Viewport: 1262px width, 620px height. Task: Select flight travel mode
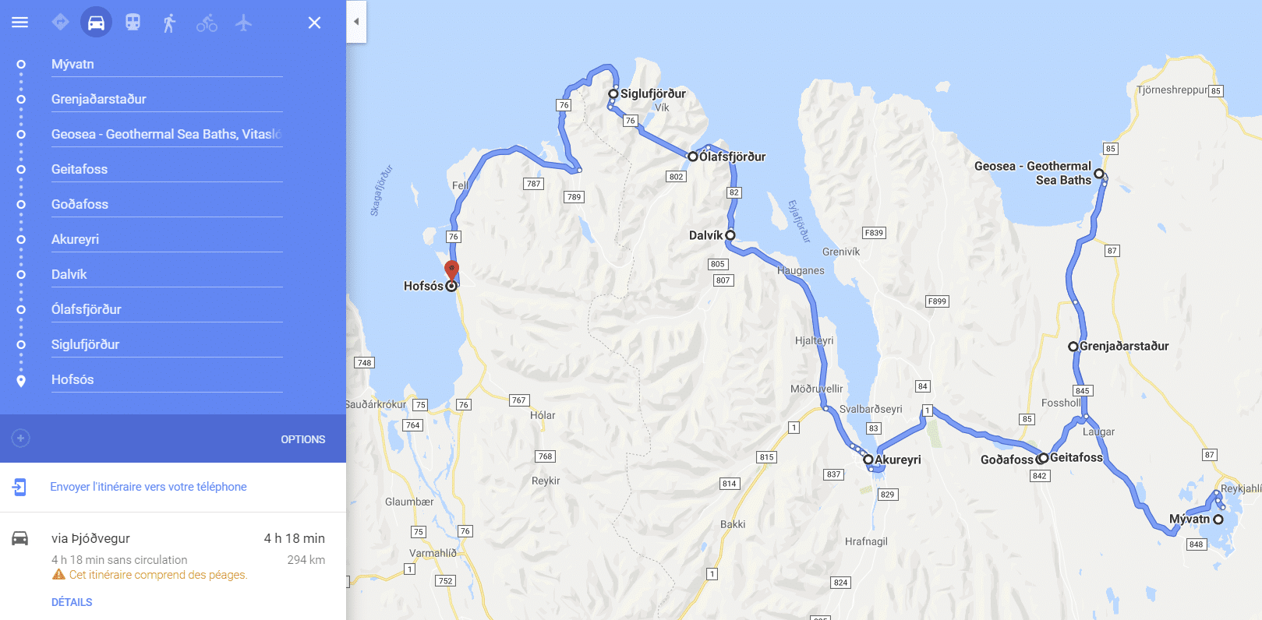point(244,23)
